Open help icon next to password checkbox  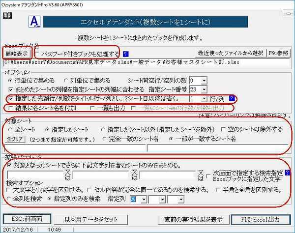click(125, 54)
